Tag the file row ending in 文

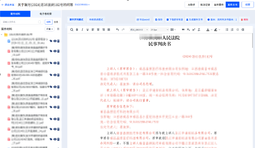[x=51, y=63]
